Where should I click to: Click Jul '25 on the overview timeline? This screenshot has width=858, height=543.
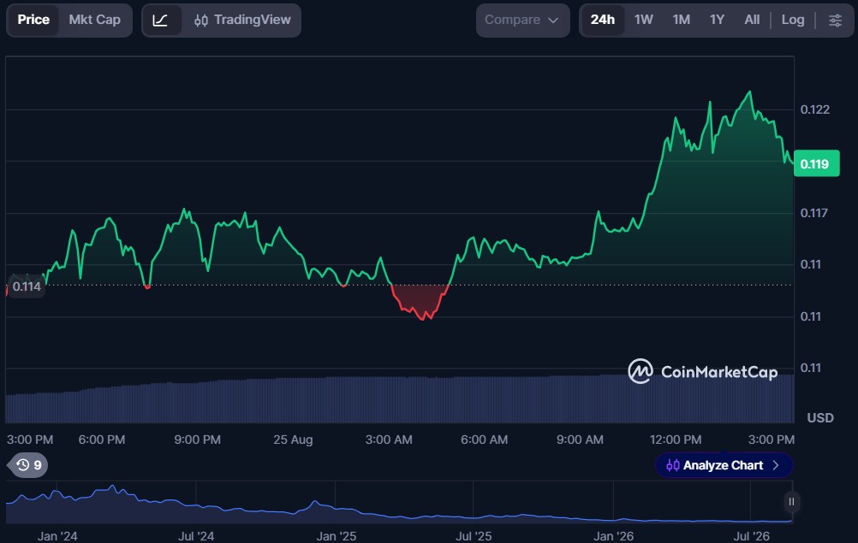point(474,536)
